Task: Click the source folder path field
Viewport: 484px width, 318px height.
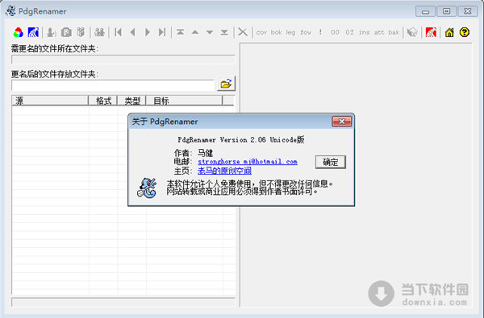Action: [x=123, y=60]
